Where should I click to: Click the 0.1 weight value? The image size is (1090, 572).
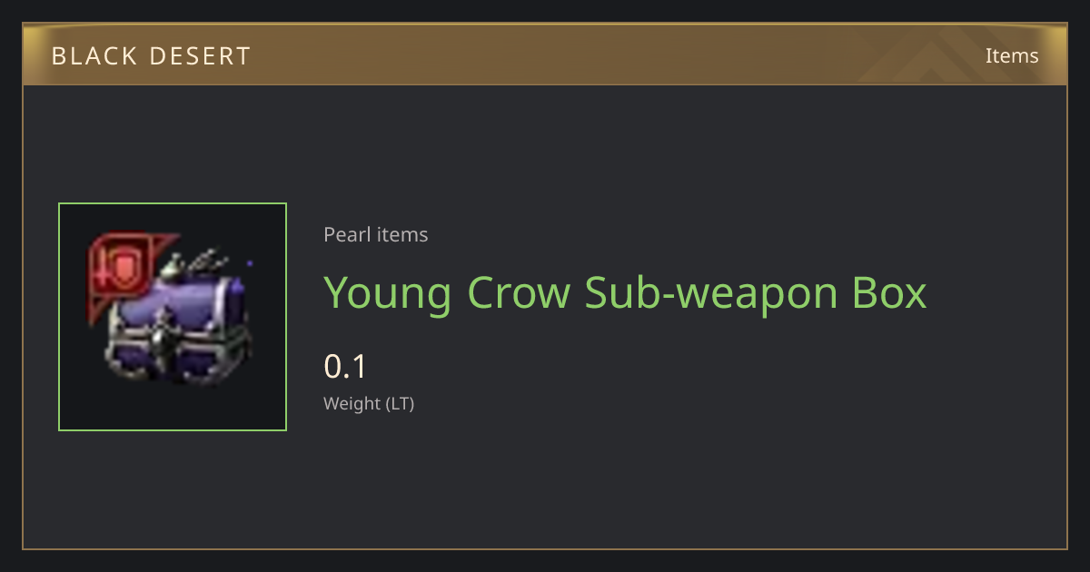(345, 367)
